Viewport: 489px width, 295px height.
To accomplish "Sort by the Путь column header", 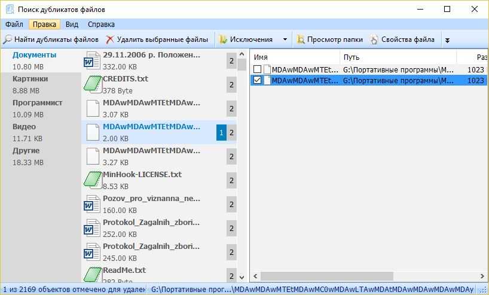I will (x=398, y=57).
